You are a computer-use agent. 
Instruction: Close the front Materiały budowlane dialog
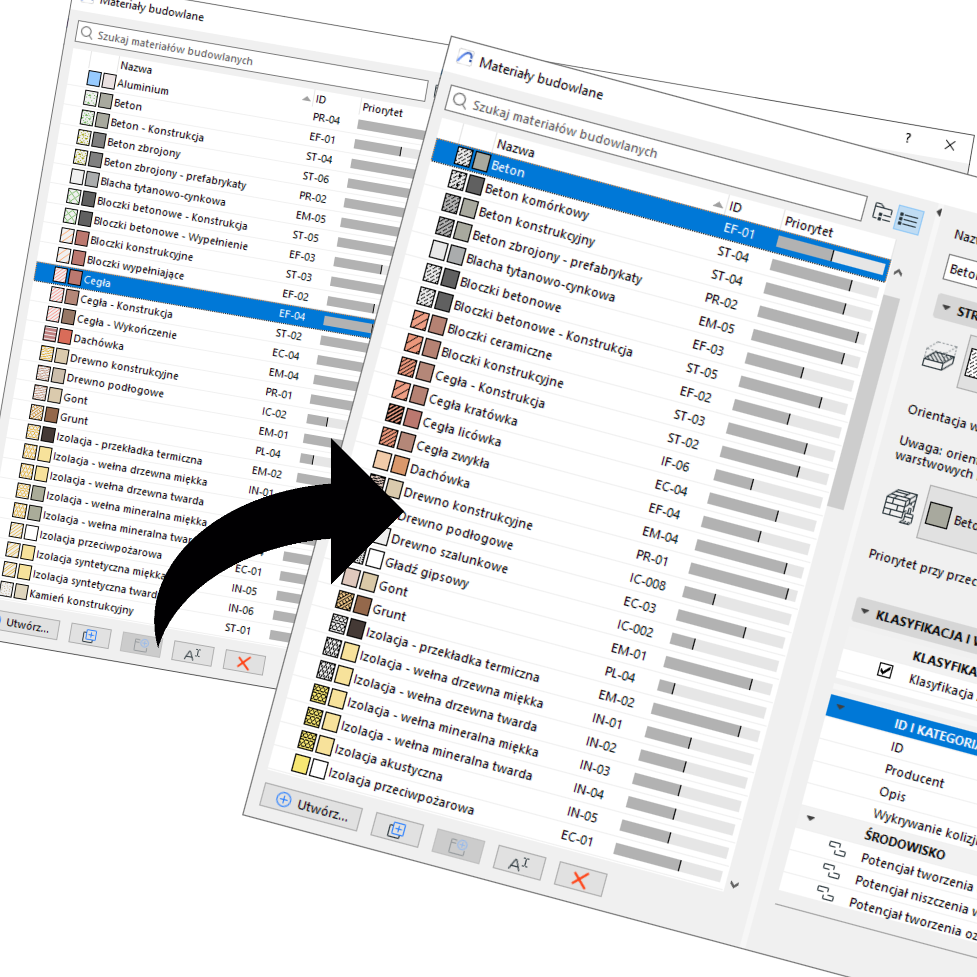tap(950, 145)
